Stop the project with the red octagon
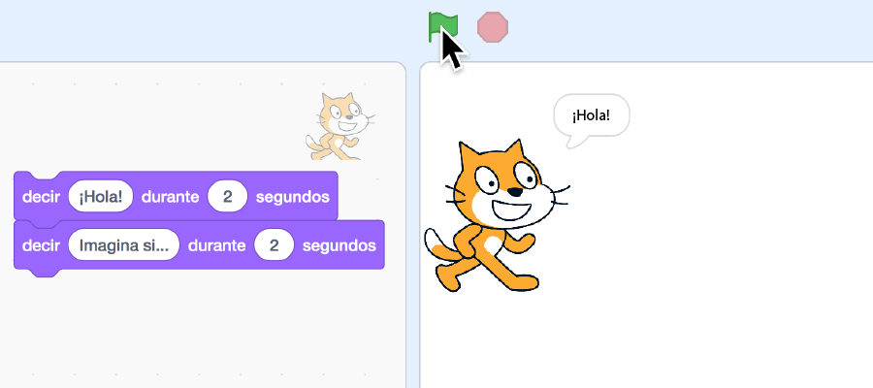The height and width of the screenshot is (388, 873). click(493, 27)
